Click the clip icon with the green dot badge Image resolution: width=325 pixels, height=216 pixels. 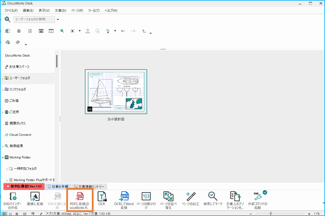tap(8, 42)
